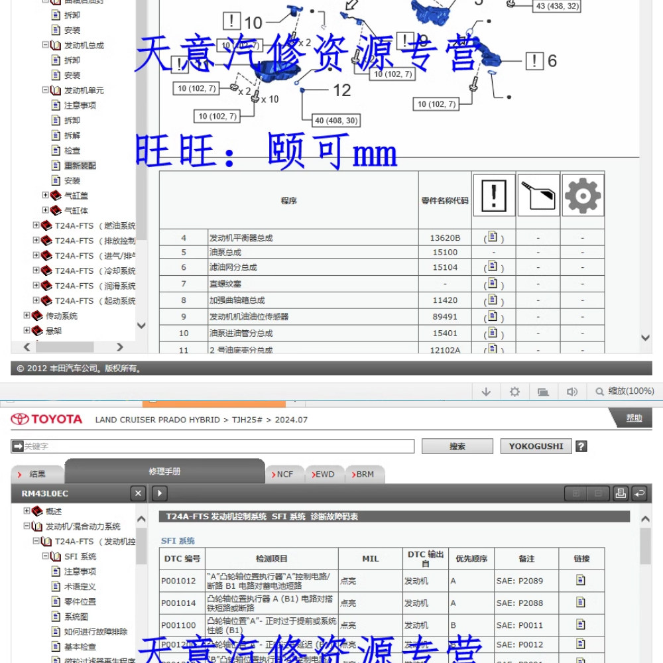Select 检查 in the upper tree
Viewport: 663px width, 663px height.
click(72, 151)
